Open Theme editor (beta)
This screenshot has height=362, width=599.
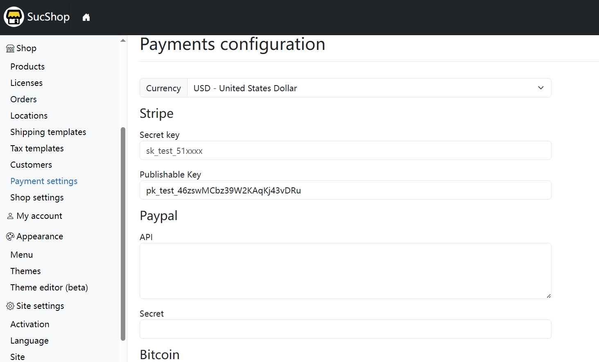(x=49, y=288)
